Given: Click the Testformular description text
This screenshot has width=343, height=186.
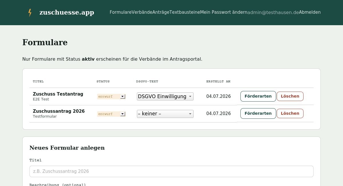Looking at the screenshot, I should point(45,116).
